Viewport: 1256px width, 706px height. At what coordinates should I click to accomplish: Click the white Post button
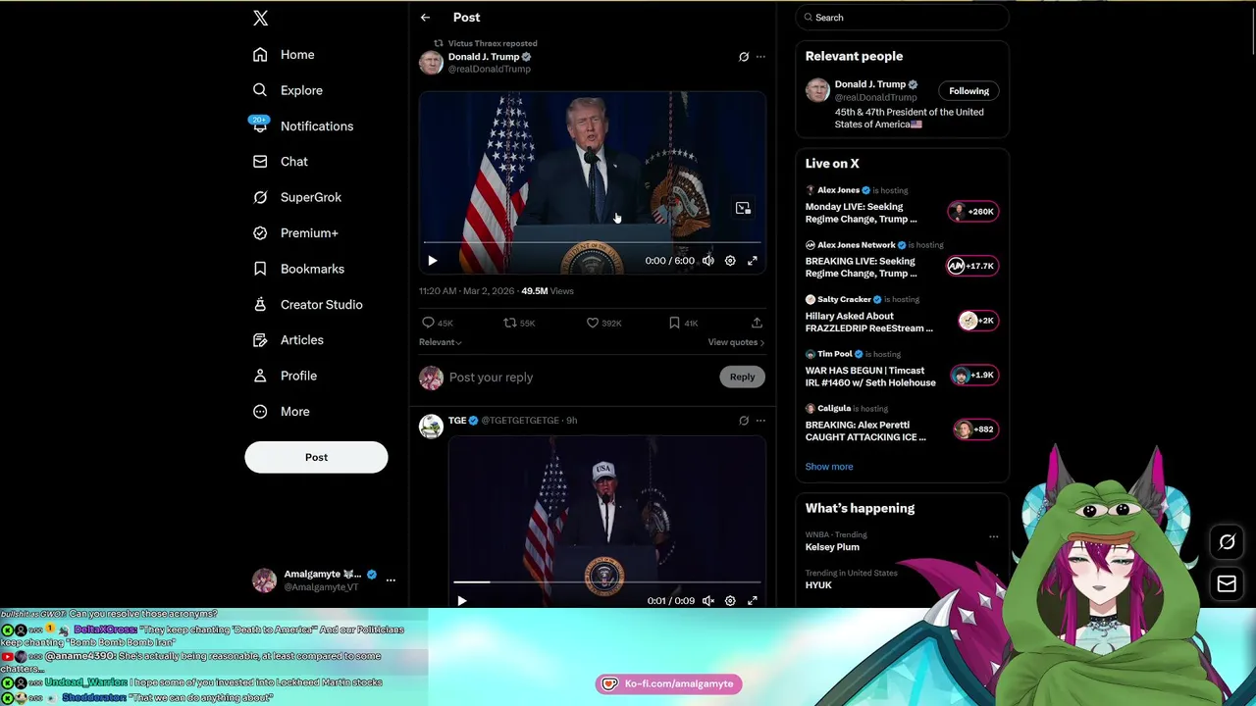point(316,457)
